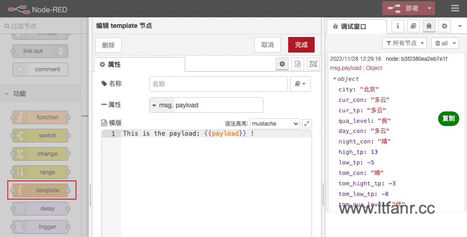The height and width of the screenshot is (237, 467).
Task: Open the configuration gear sidebar icon
Action: click(x=445, y=26)
